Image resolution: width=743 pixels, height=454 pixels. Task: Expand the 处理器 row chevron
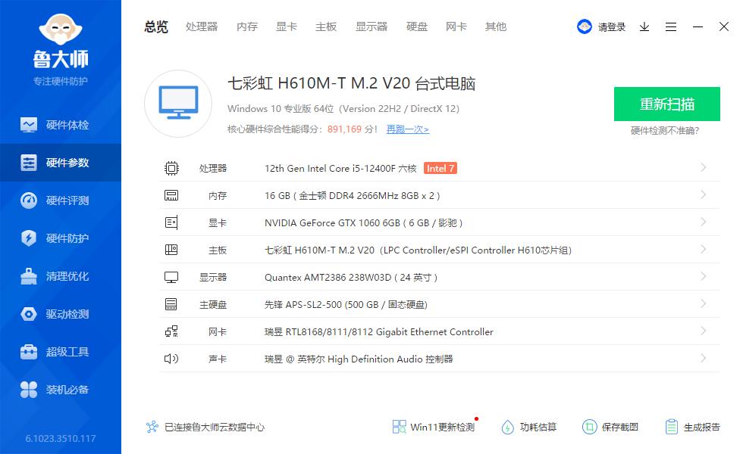[704, 167]
